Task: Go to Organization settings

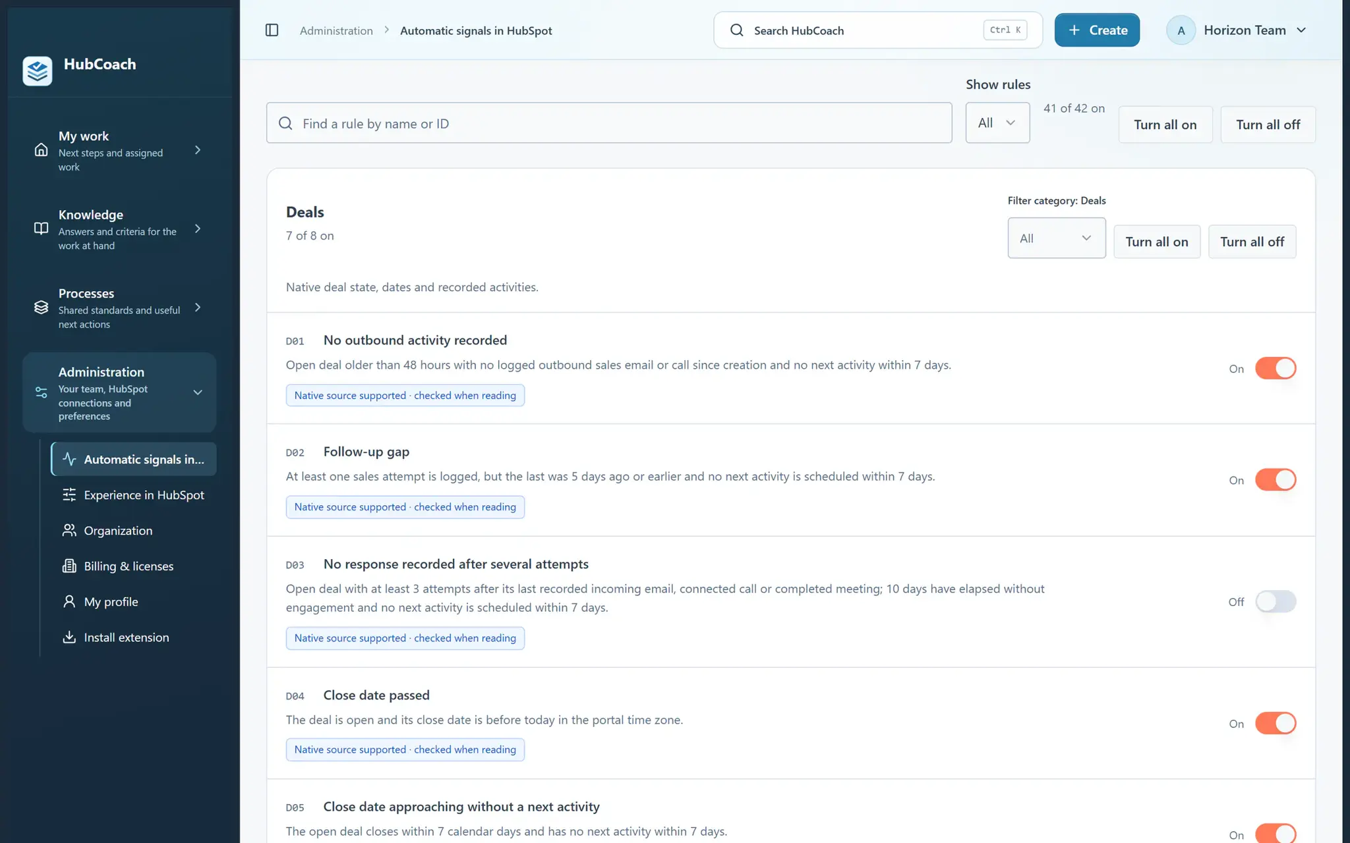Action: 134,530
